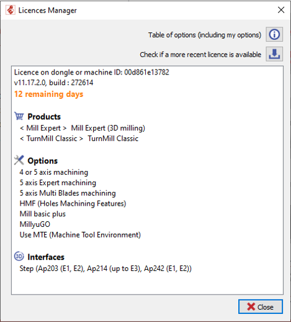Screen dimensions: 291x322
Task: Click the Products shopping cart icon
Action: tap(19, 116)
